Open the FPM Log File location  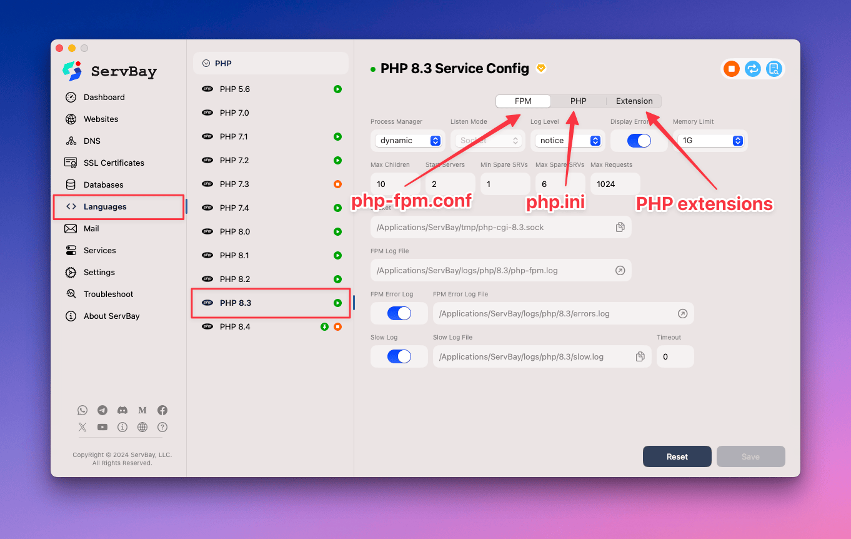click(x=620, y=270)
